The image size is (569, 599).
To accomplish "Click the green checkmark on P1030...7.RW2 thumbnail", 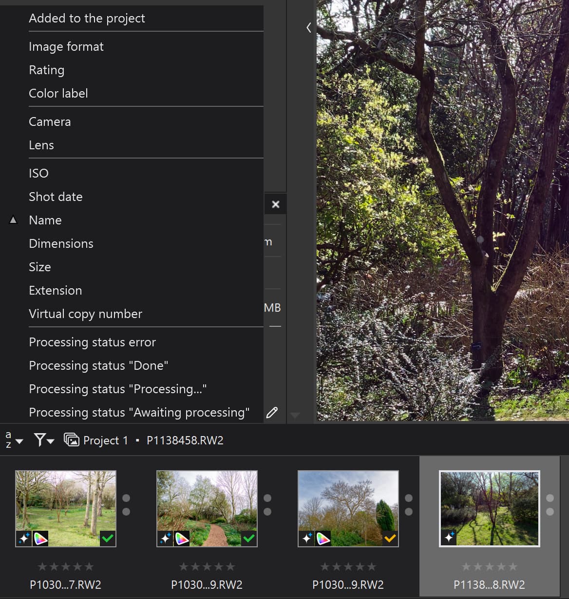I will pyautogui.click(x=108, y=539).
